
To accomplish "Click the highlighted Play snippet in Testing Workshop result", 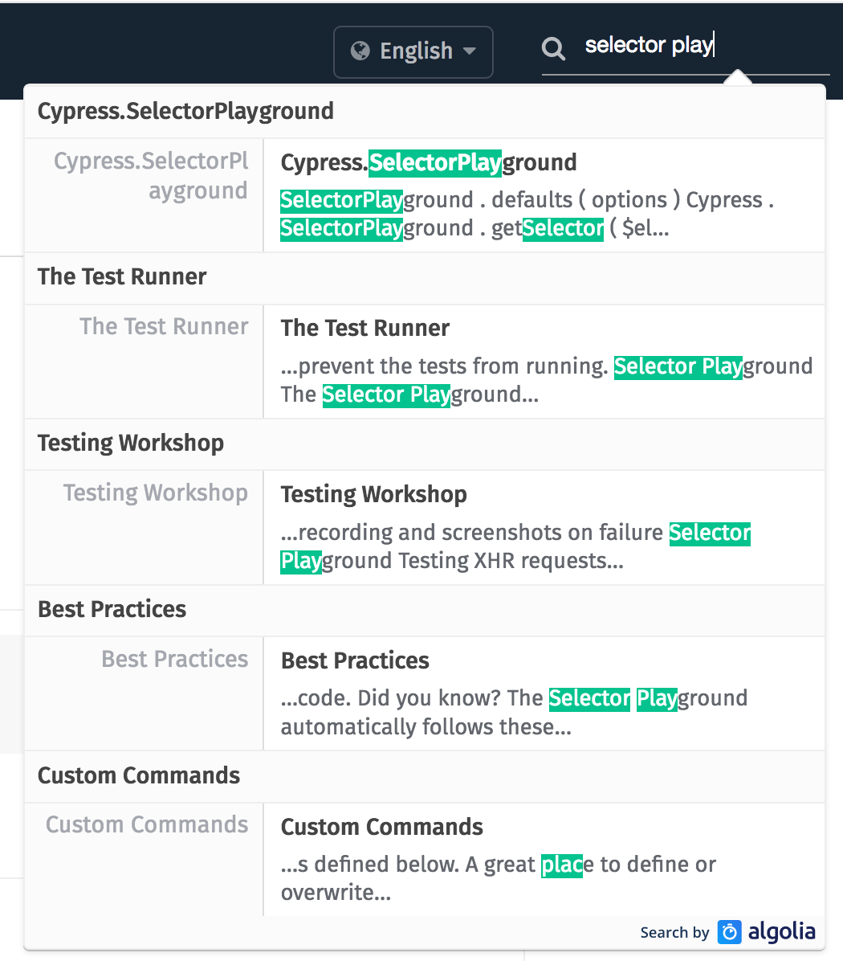I will pyautogui.click(x=300, y=561).
